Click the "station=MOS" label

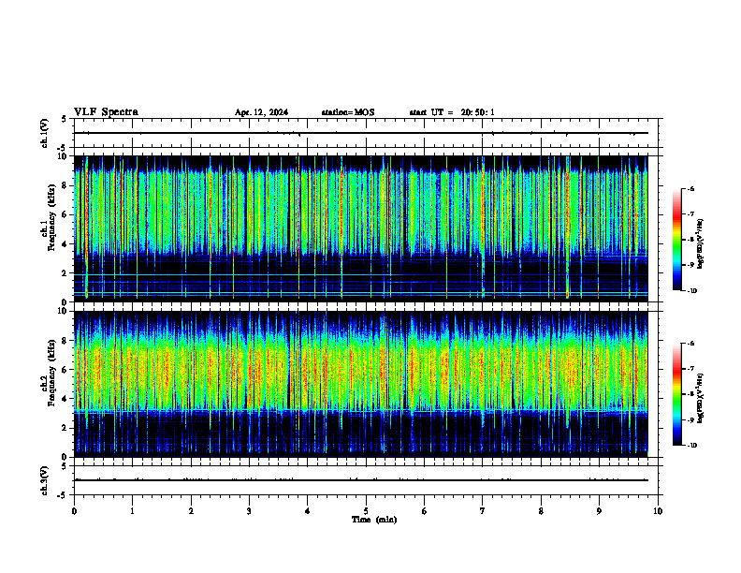(348, 112)
